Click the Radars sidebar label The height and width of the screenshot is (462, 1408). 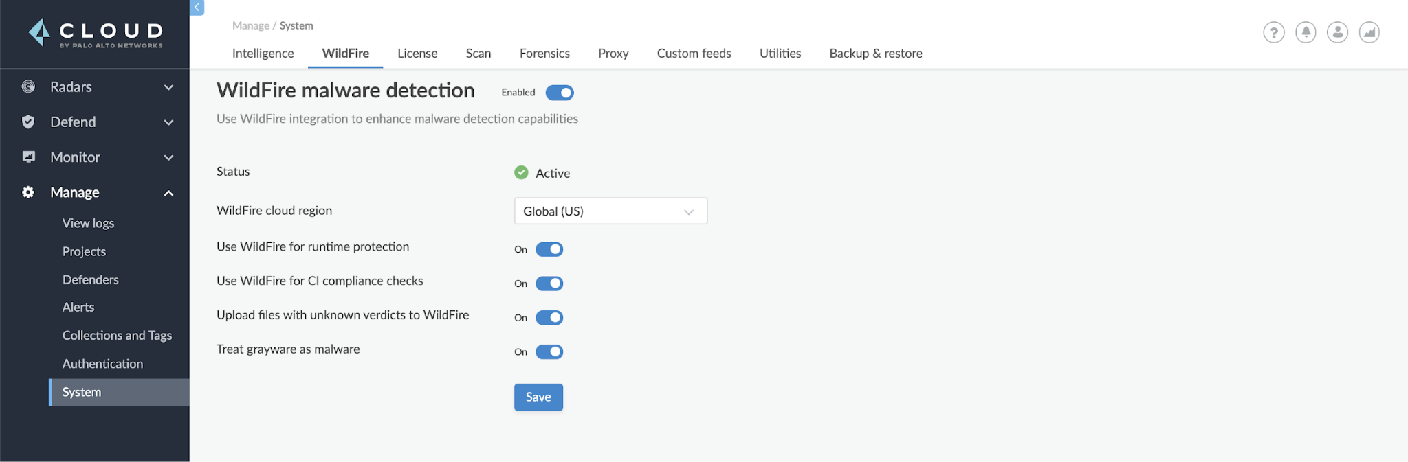71,86
